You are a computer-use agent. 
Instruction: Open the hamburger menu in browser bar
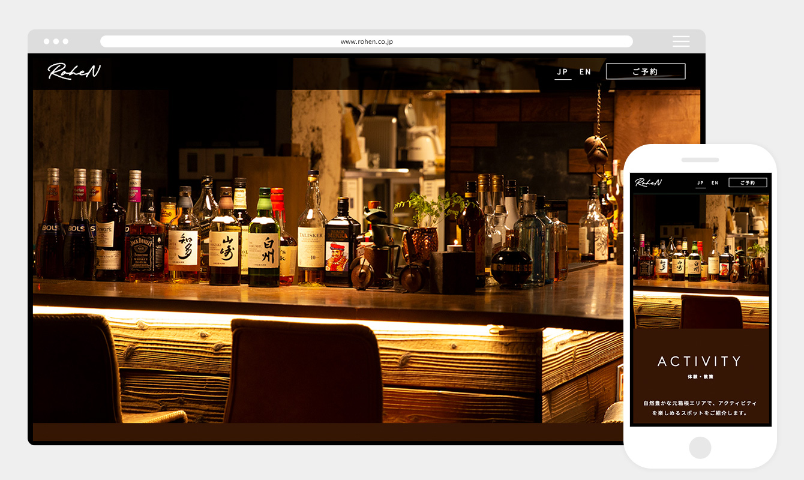point(680,41)
